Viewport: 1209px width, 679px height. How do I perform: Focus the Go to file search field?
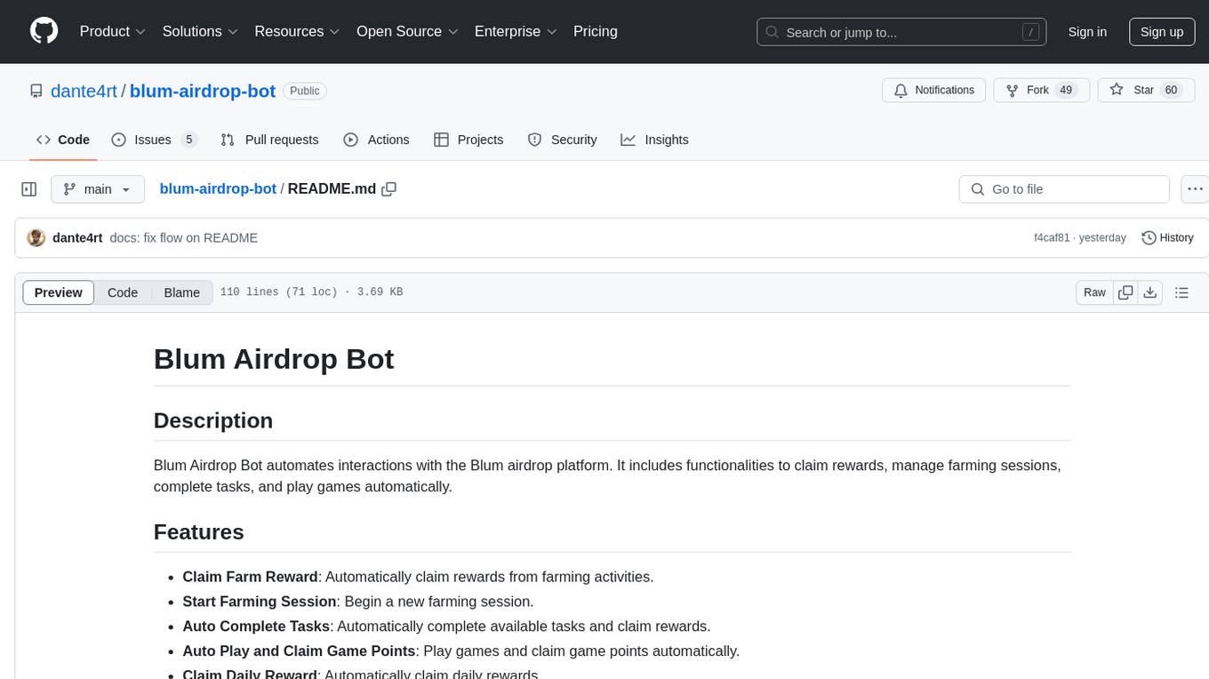[x=1064, y=189]
